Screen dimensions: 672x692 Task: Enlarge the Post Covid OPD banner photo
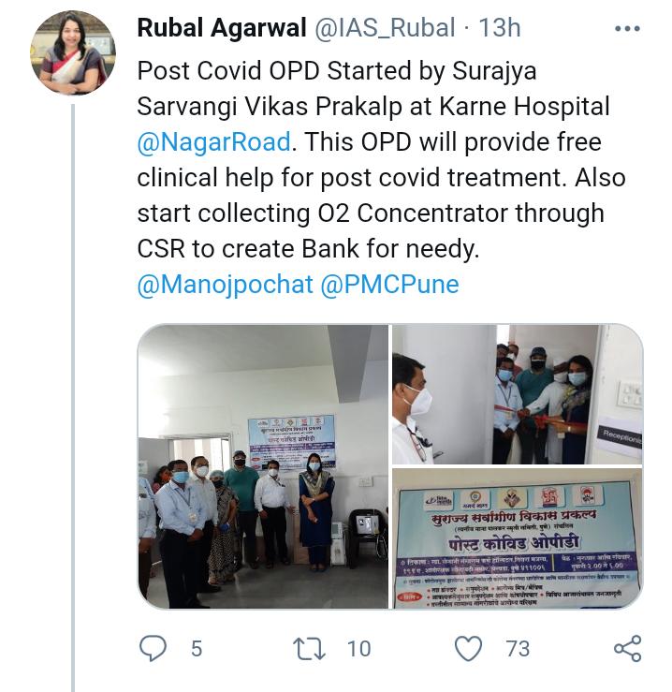[518, 538]
